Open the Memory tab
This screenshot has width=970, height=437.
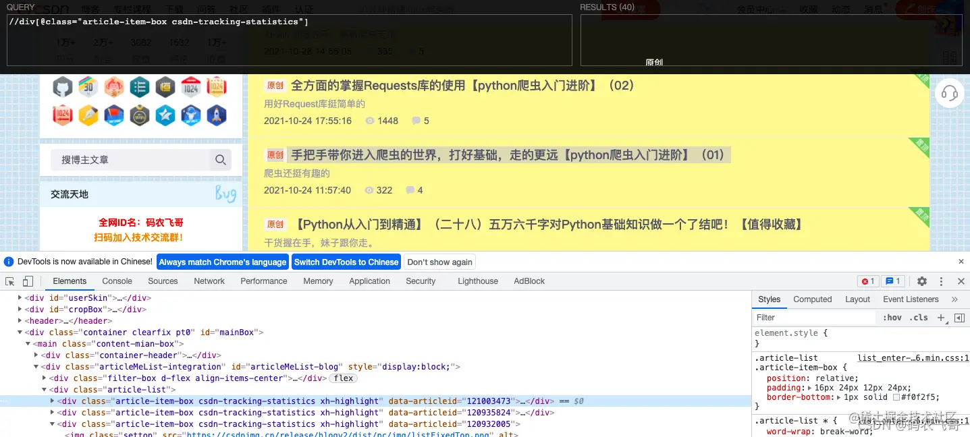click(x=318, y=281)
